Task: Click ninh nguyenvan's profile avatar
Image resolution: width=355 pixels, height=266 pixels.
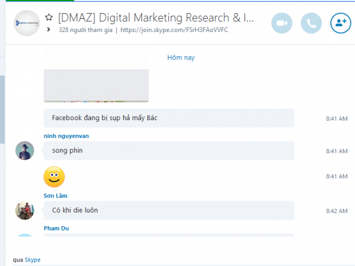Action: pyautogui.click(x=25, y=150)
